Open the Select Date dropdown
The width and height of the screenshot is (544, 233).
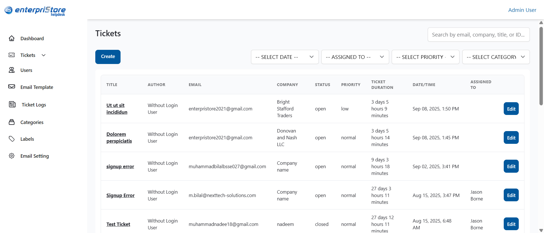(x=284, y=57)
